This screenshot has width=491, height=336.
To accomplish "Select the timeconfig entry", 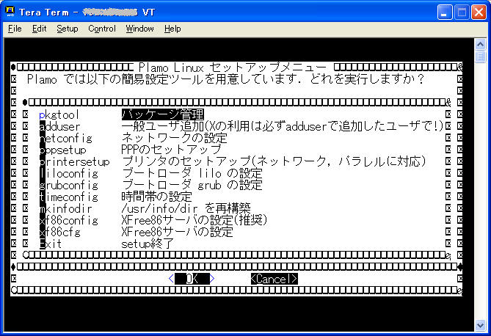I will [x=68, y=197].
